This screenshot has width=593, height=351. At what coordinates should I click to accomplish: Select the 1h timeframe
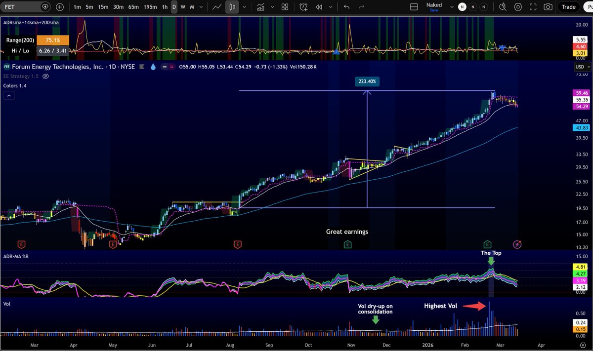[x=165, y=7]
